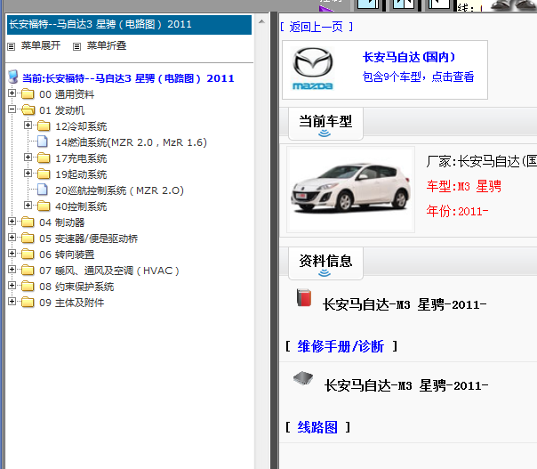Click the icon next to 菜单展开

coord(12,46)
